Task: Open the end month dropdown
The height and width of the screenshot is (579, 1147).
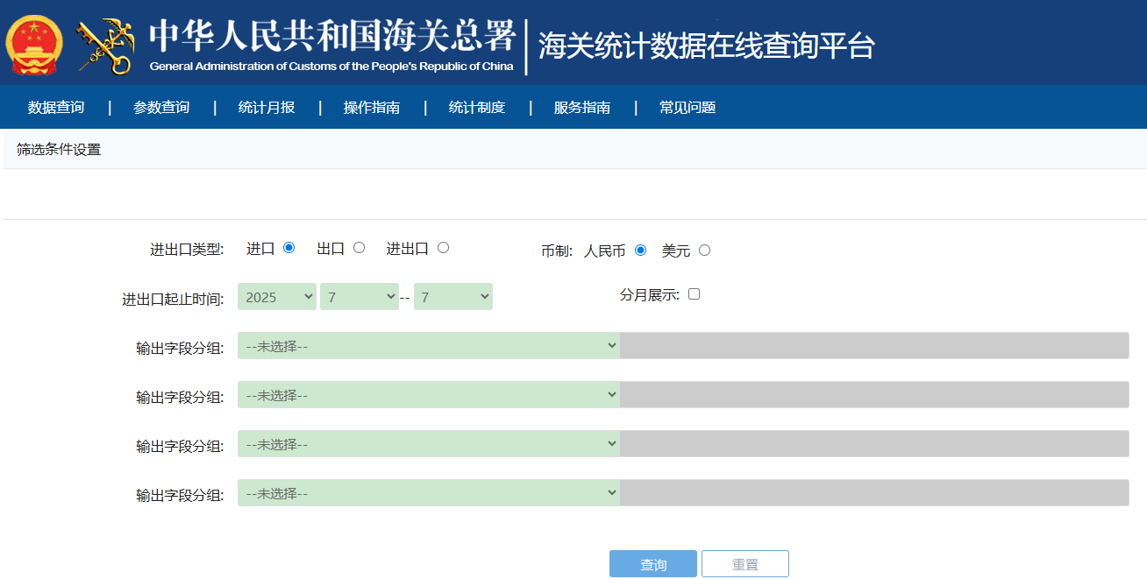Action: point(453,296)
